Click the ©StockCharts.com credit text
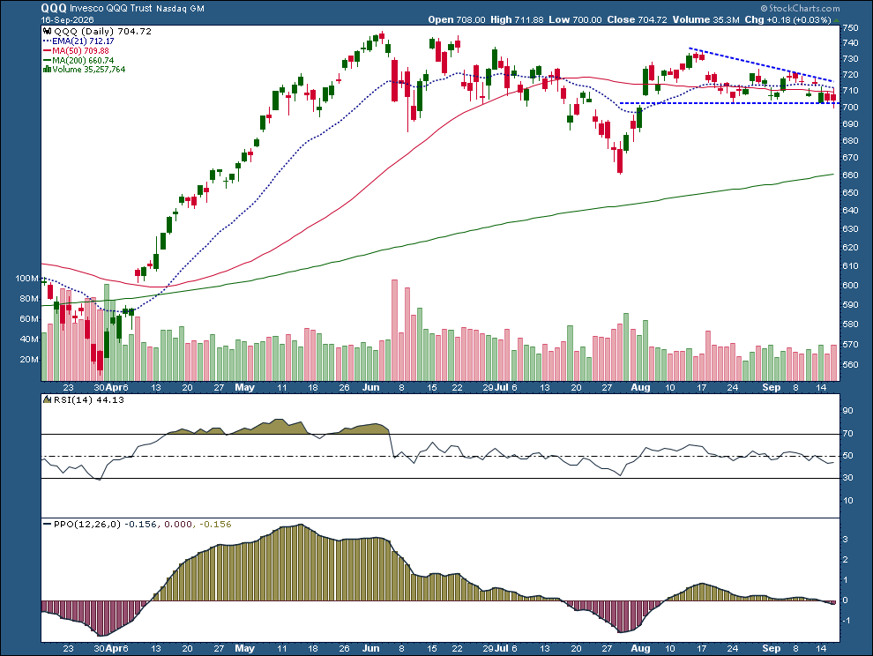The height and width of the screenshot is (656, 873). tap(800, 8)
